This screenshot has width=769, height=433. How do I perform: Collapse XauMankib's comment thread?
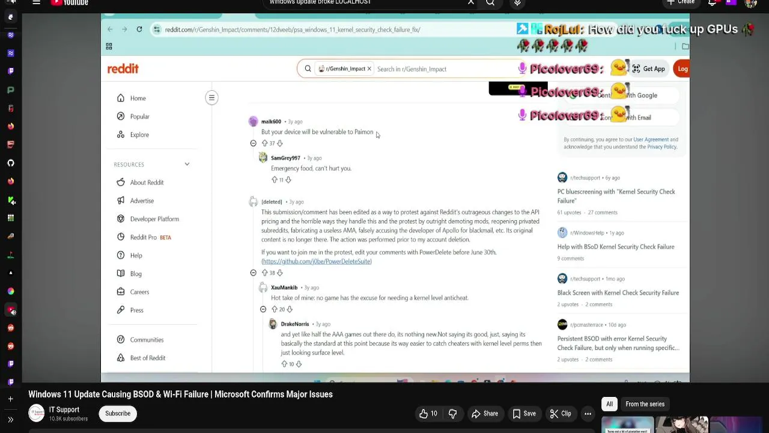263,309
